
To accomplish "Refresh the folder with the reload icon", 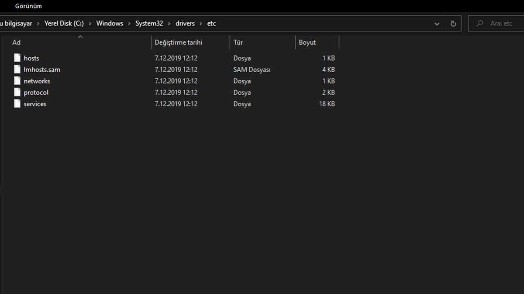I will (x=453, y=24).
